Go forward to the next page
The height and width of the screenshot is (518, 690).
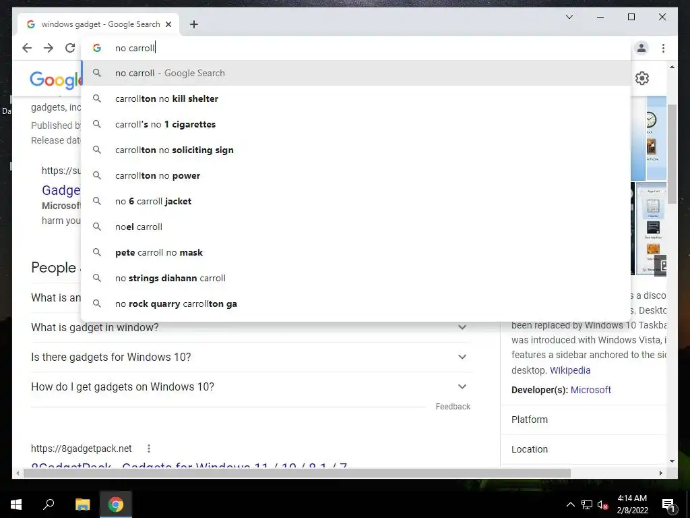(x=49, y=48)
